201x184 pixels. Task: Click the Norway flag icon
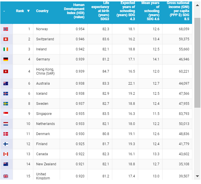click(6, 29)
